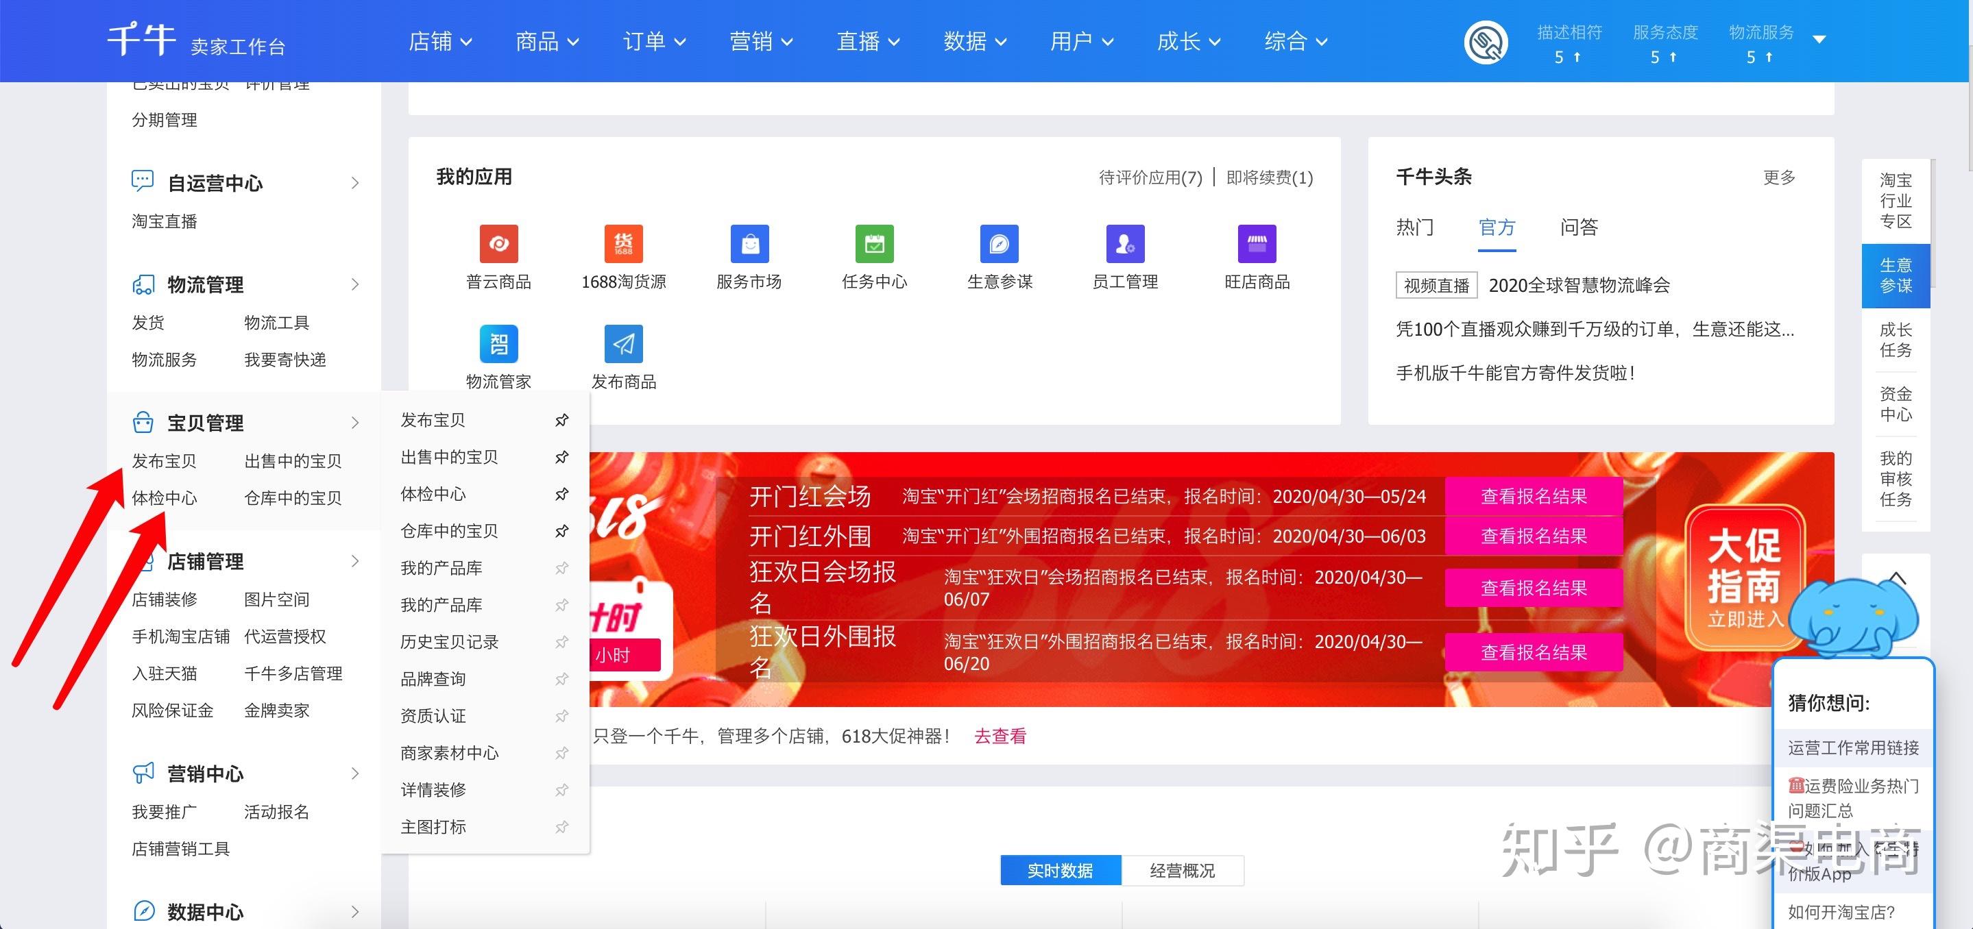The width and height of the screenshot is (1973, 929).
Task: Launch the 旺店商品 app icon
Action: point(1257,244)
